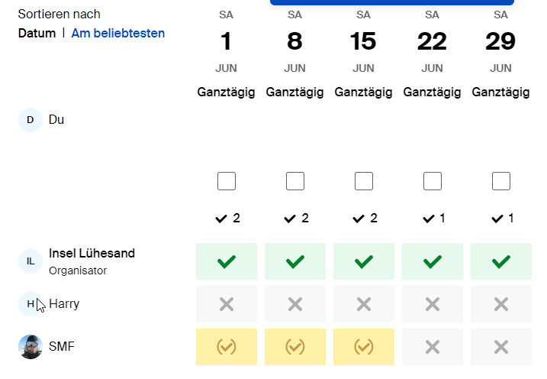Image resolution: width=547 pixels, height=379 pixels.
Task: Sort by Am beliebtesten
Action: [118, 33]
